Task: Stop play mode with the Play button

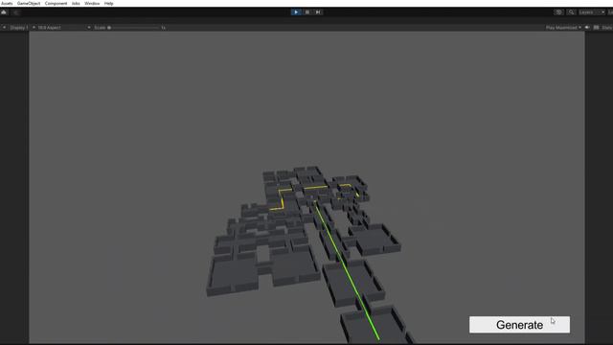Action: (296, 12)
